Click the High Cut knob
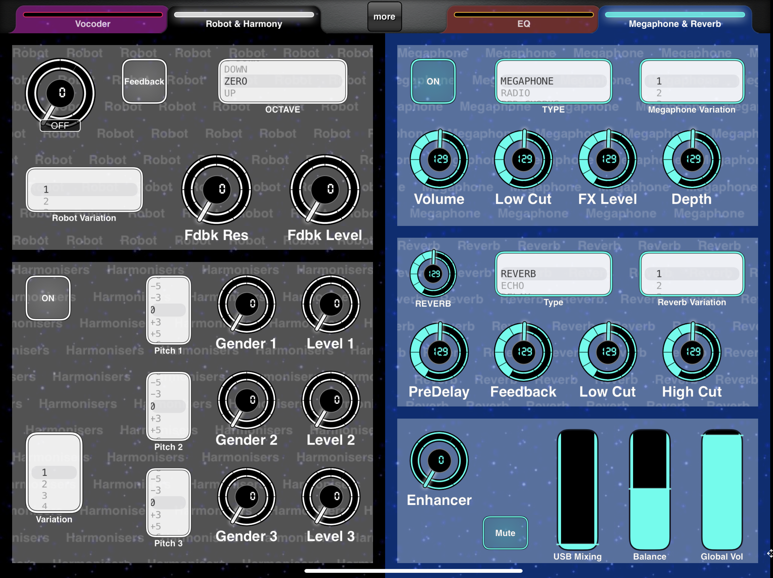This screenshot has width=773, height=578. click(x=692, y=352)
